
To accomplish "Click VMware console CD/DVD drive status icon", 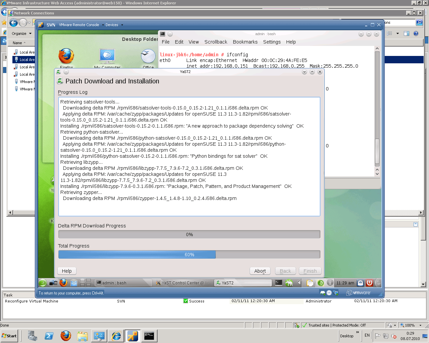I will click(x=329, y=293).
